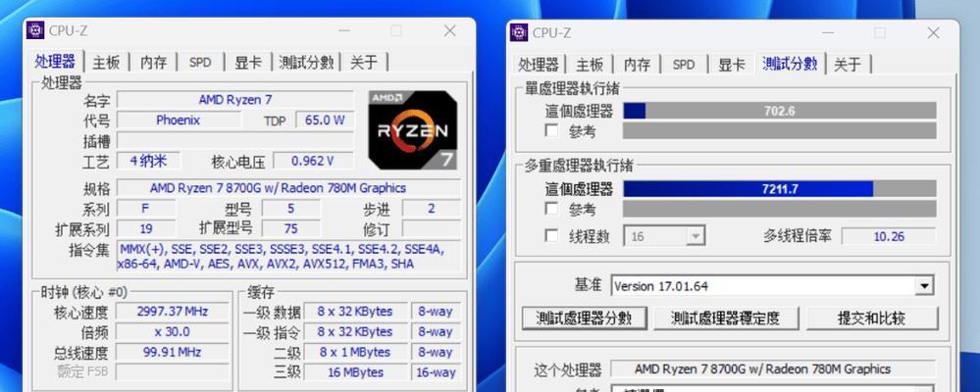Viewport: 980px width, 392px height.
Task: Click 測試處理器穩定度 button
Action: (x=726, y=318)
